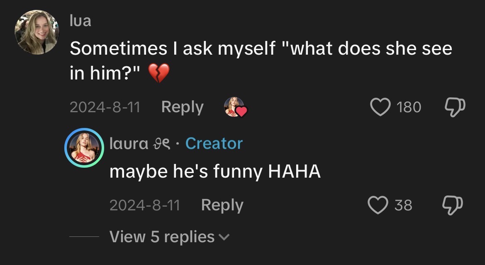Tap the broken heart emoji in comment
The height and width of the screenshot is (265, 485).
[x=159, y=73]
